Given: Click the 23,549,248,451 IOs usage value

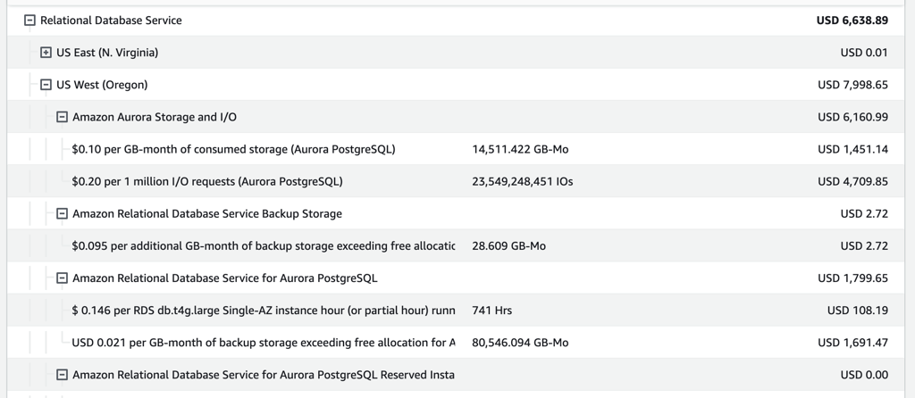Looking at the screenshot, I should point(523,182).
